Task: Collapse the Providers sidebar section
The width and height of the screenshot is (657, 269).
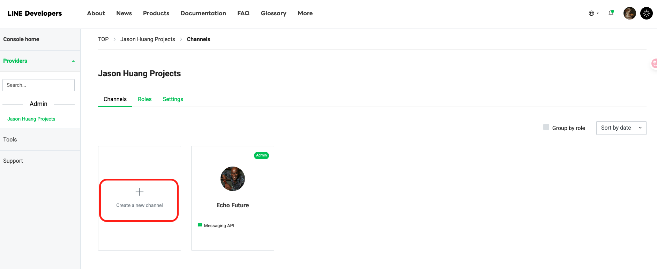Action: 73,61
